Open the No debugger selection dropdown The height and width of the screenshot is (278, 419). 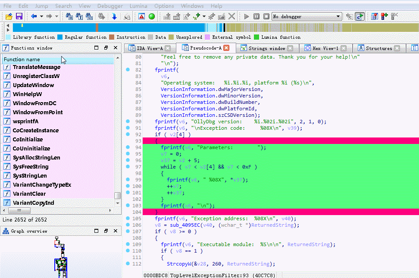[x=307, y=16]
